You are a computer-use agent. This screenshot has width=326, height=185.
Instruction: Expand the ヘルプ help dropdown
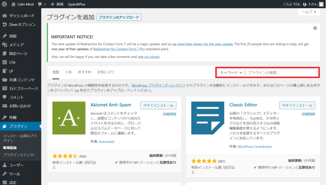(x=309, y=12)
